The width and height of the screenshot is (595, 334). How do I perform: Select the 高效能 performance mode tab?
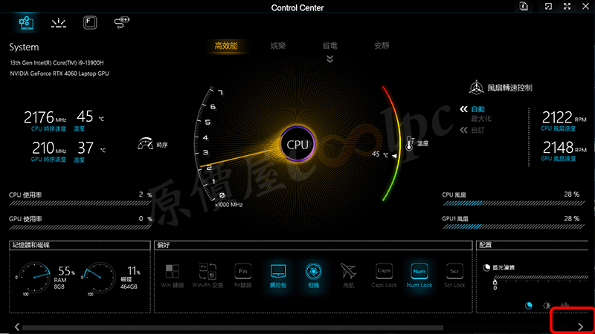(225, 46)
